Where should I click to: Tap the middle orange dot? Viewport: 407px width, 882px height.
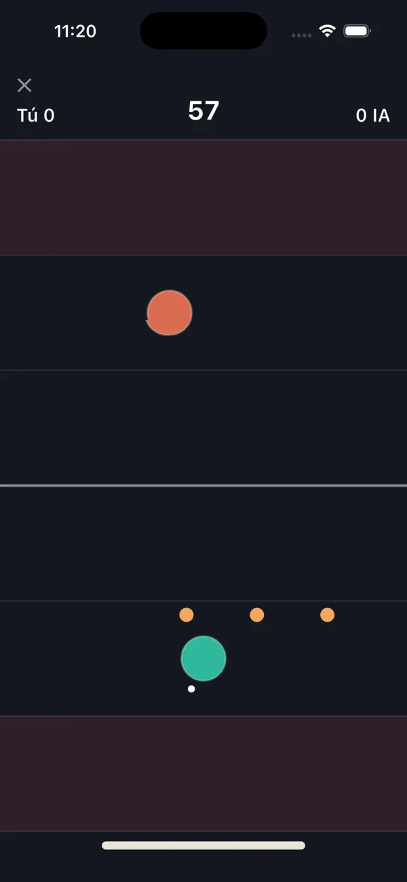[x=256, y=615]
